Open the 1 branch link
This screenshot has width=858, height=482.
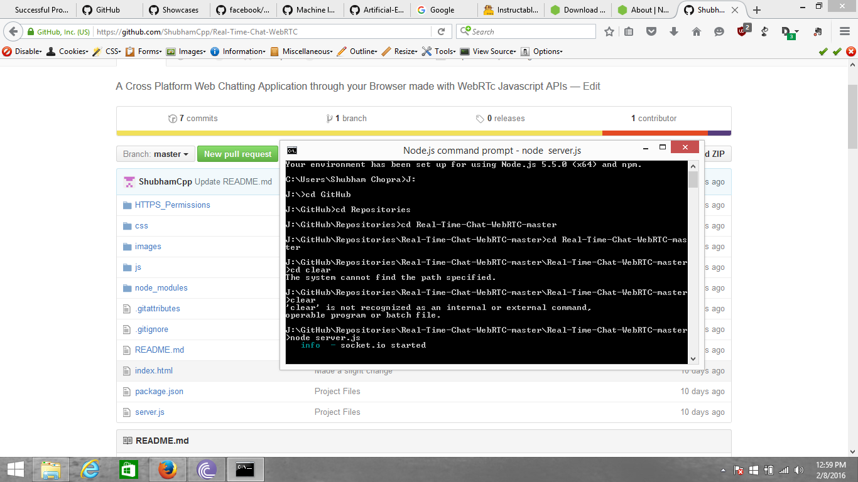coord(347,119)
